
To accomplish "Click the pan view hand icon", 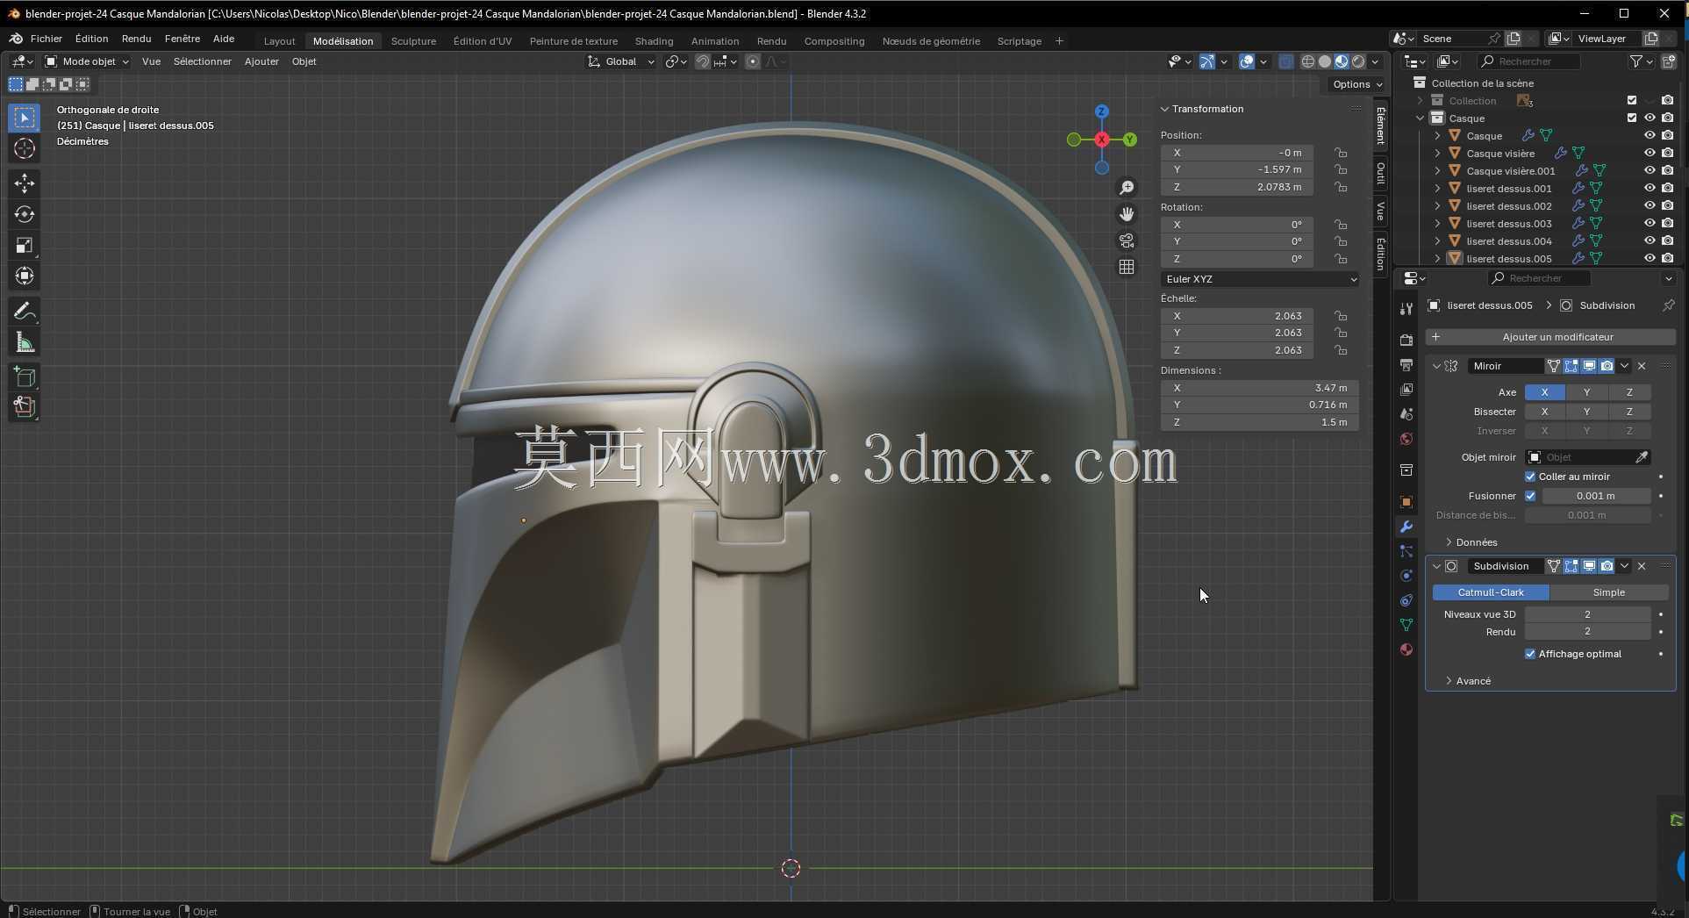I will [1127, 214].
